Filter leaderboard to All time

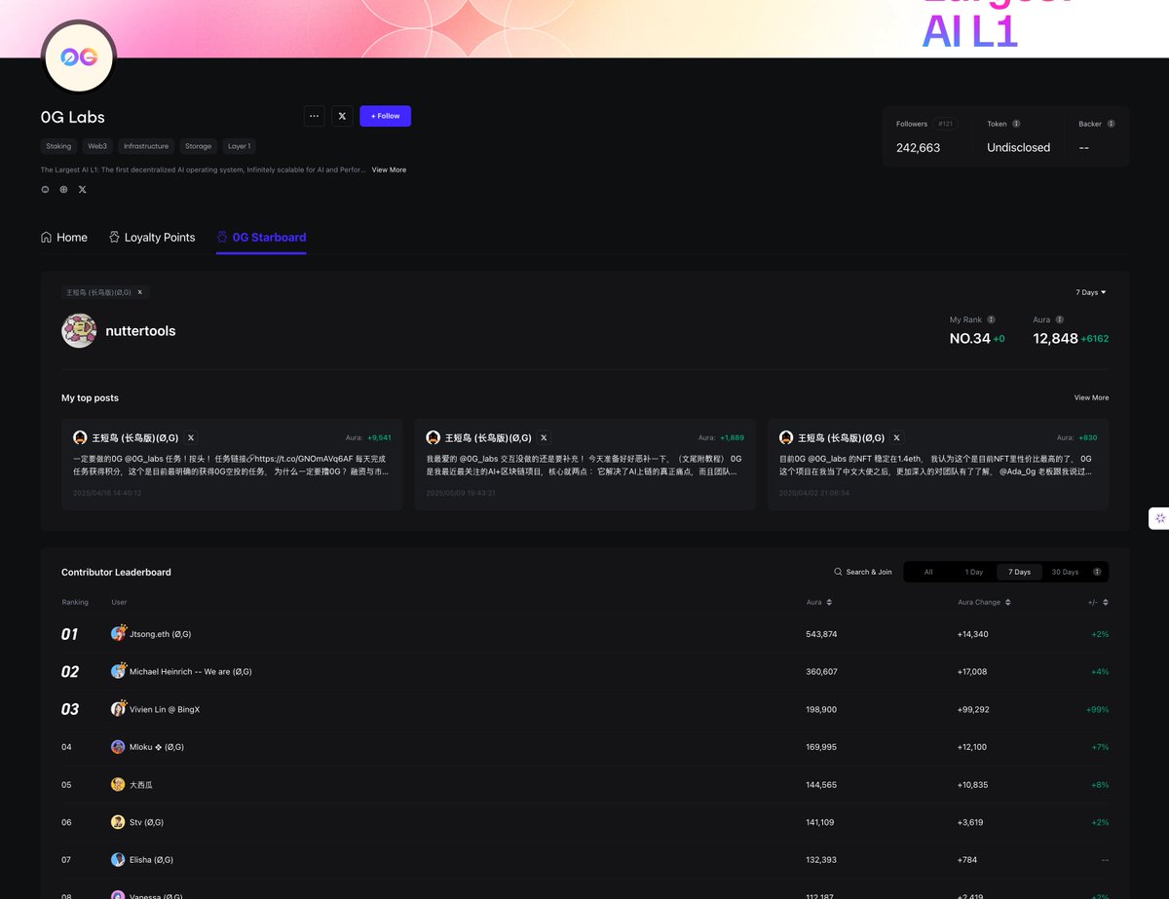(x=928, y=572)
